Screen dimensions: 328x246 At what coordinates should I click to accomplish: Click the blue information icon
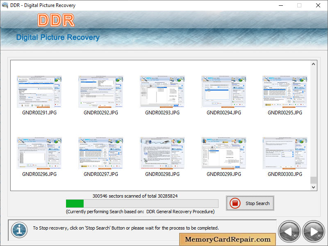click(19, 230)
